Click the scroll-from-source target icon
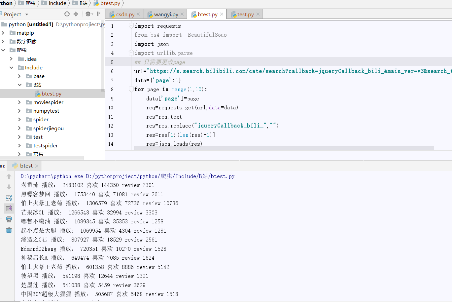 (x=67, y=14)
